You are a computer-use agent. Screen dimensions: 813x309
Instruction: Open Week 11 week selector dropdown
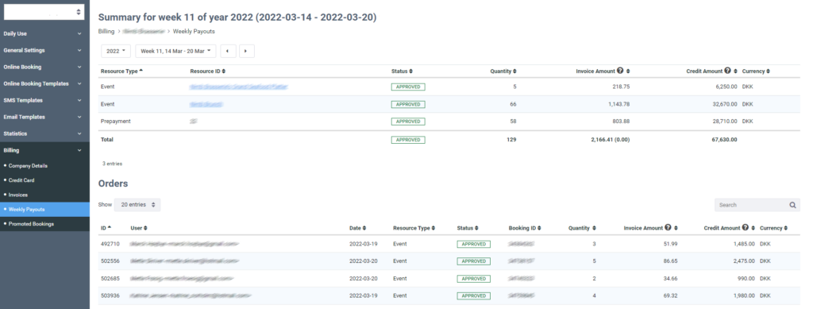[x=175, y=51]
